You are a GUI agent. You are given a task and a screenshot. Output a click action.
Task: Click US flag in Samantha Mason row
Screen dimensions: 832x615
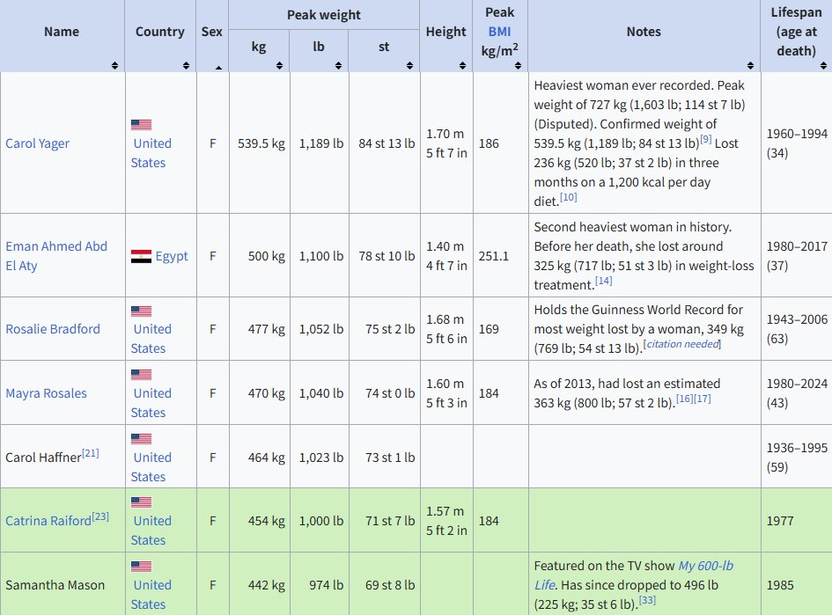(141, 567)
